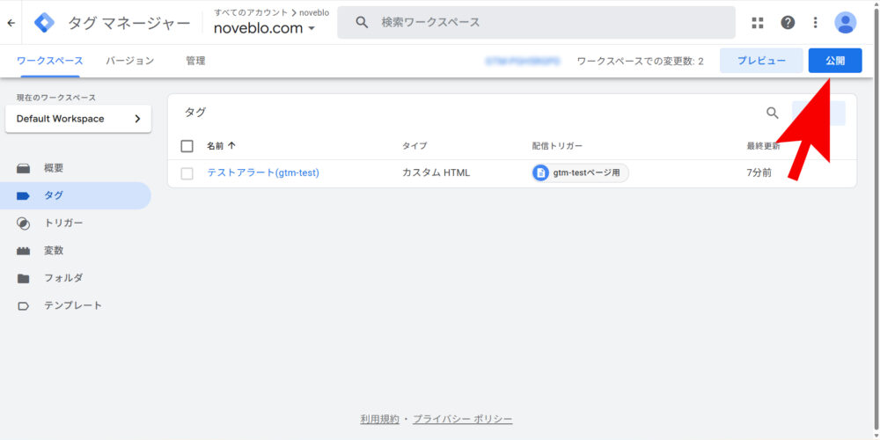Click the search icon in the tag panel
This screenshot has width=880, height=440.
click(772, 113)
